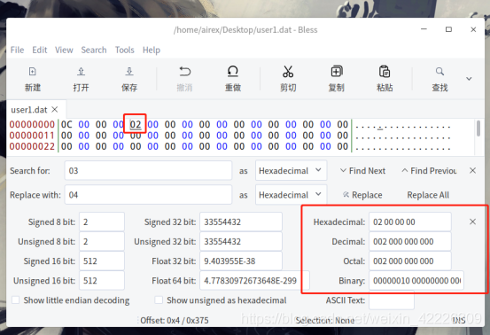
Task: Click the 打开 (Open) toolbar icon
Action: (x=81, y=72)
